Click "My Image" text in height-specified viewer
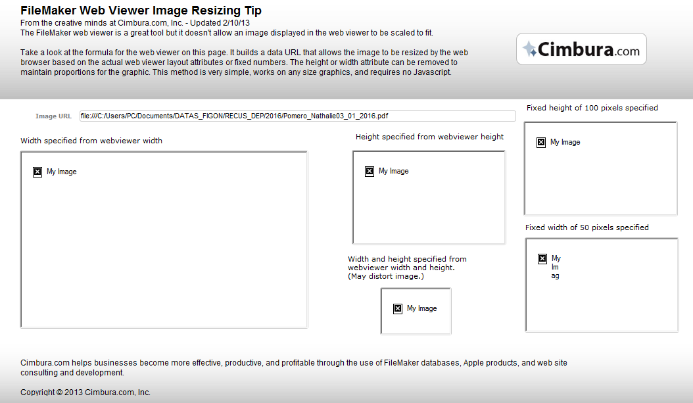Viewport: 693px width, 403px height. point(393,171)
